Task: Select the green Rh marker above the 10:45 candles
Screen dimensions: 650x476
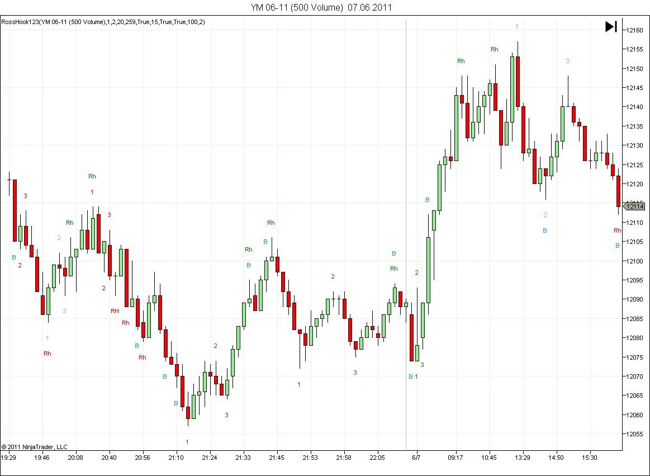Action: 495,49
